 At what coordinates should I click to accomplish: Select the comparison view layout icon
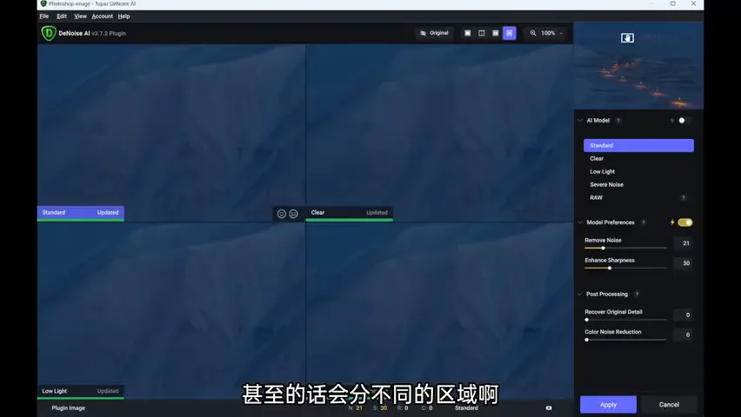coord(509,33)
